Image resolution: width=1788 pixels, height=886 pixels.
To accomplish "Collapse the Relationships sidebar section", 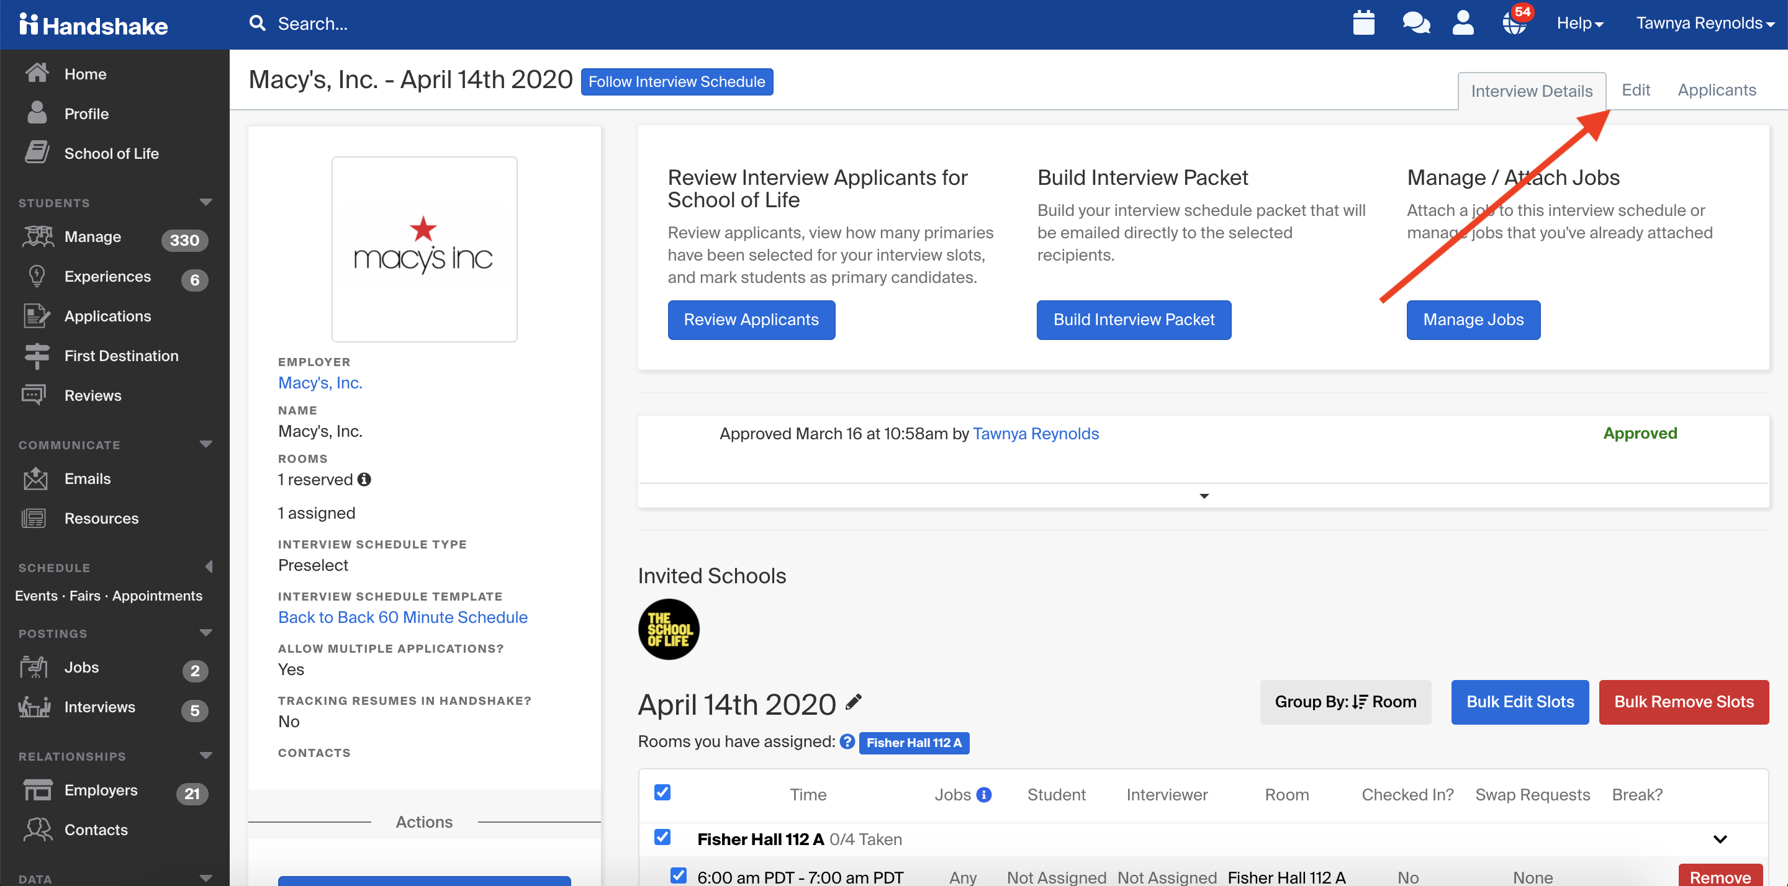I will pyautogui.click(x=205, y=756).
